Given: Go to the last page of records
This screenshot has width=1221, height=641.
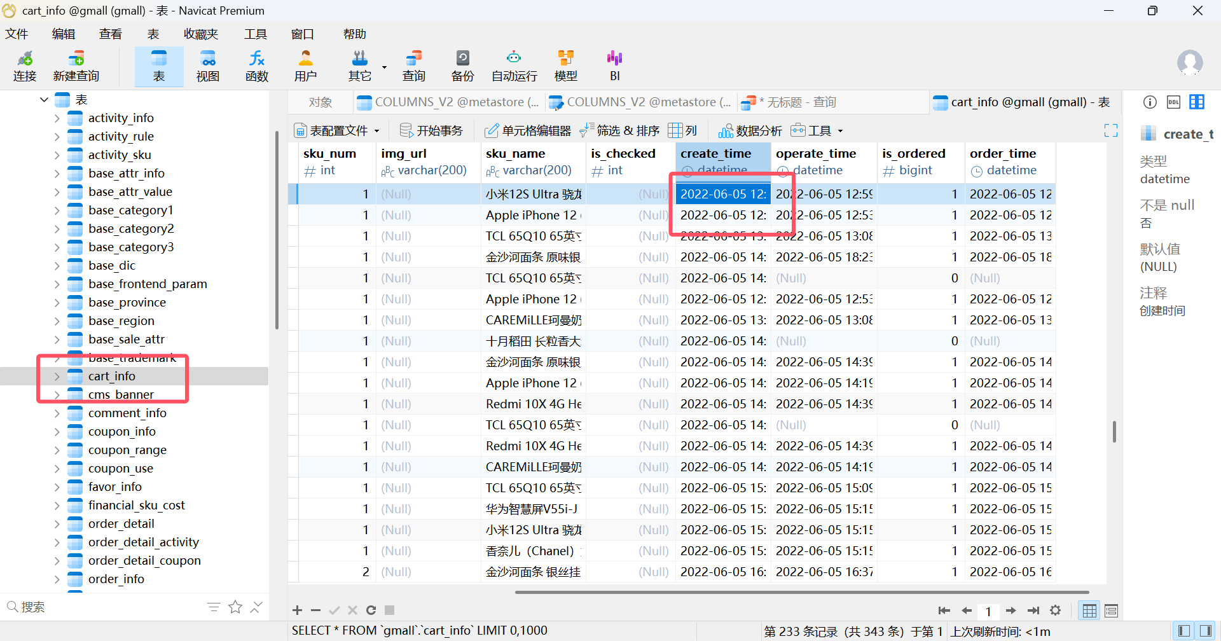Looking at the screenshot, I should [1033, 610].
